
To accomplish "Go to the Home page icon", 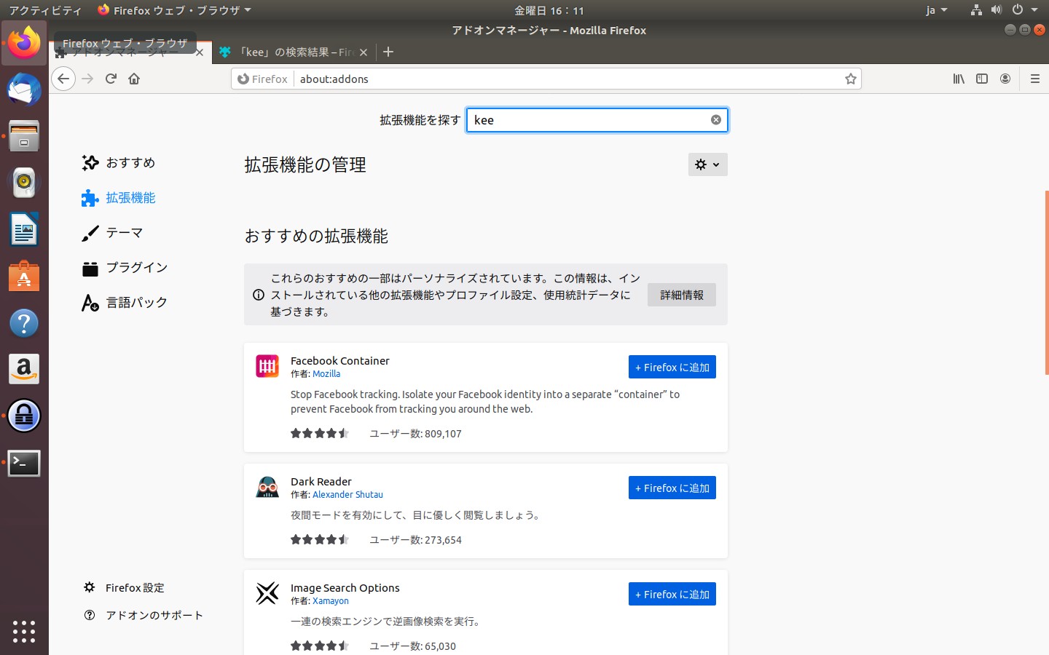I will 134,79.
